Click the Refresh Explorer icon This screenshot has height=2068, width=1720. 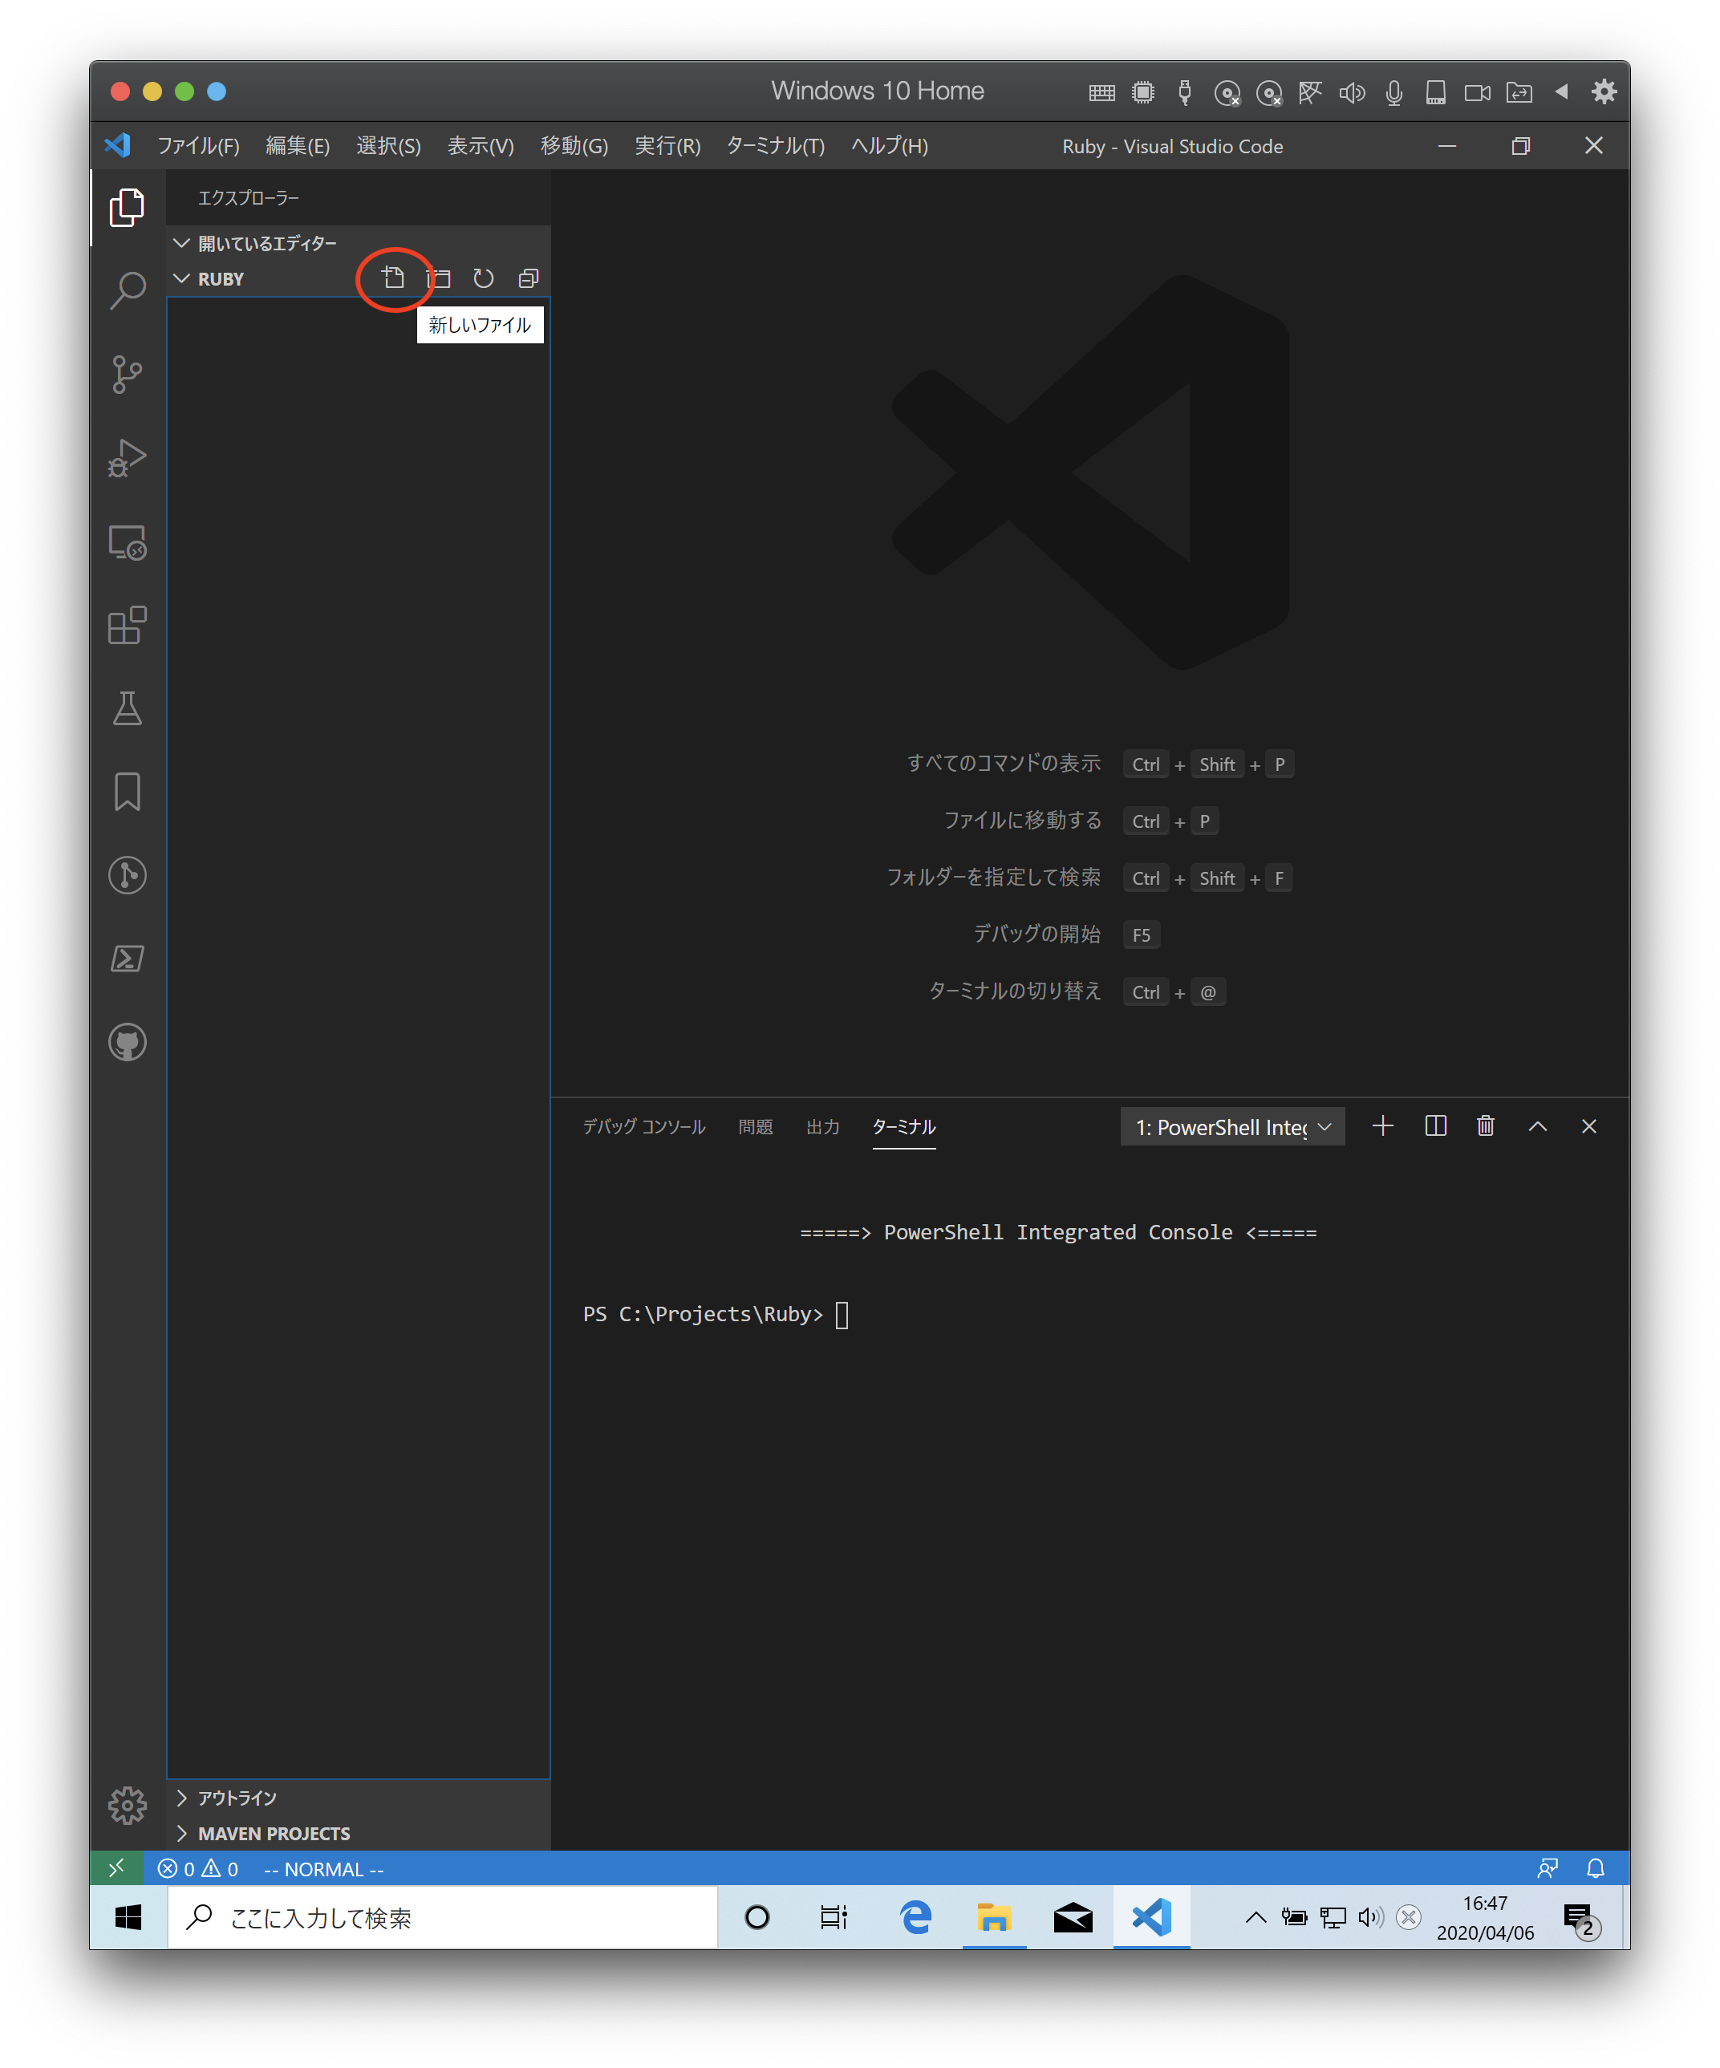click(484, 278)
